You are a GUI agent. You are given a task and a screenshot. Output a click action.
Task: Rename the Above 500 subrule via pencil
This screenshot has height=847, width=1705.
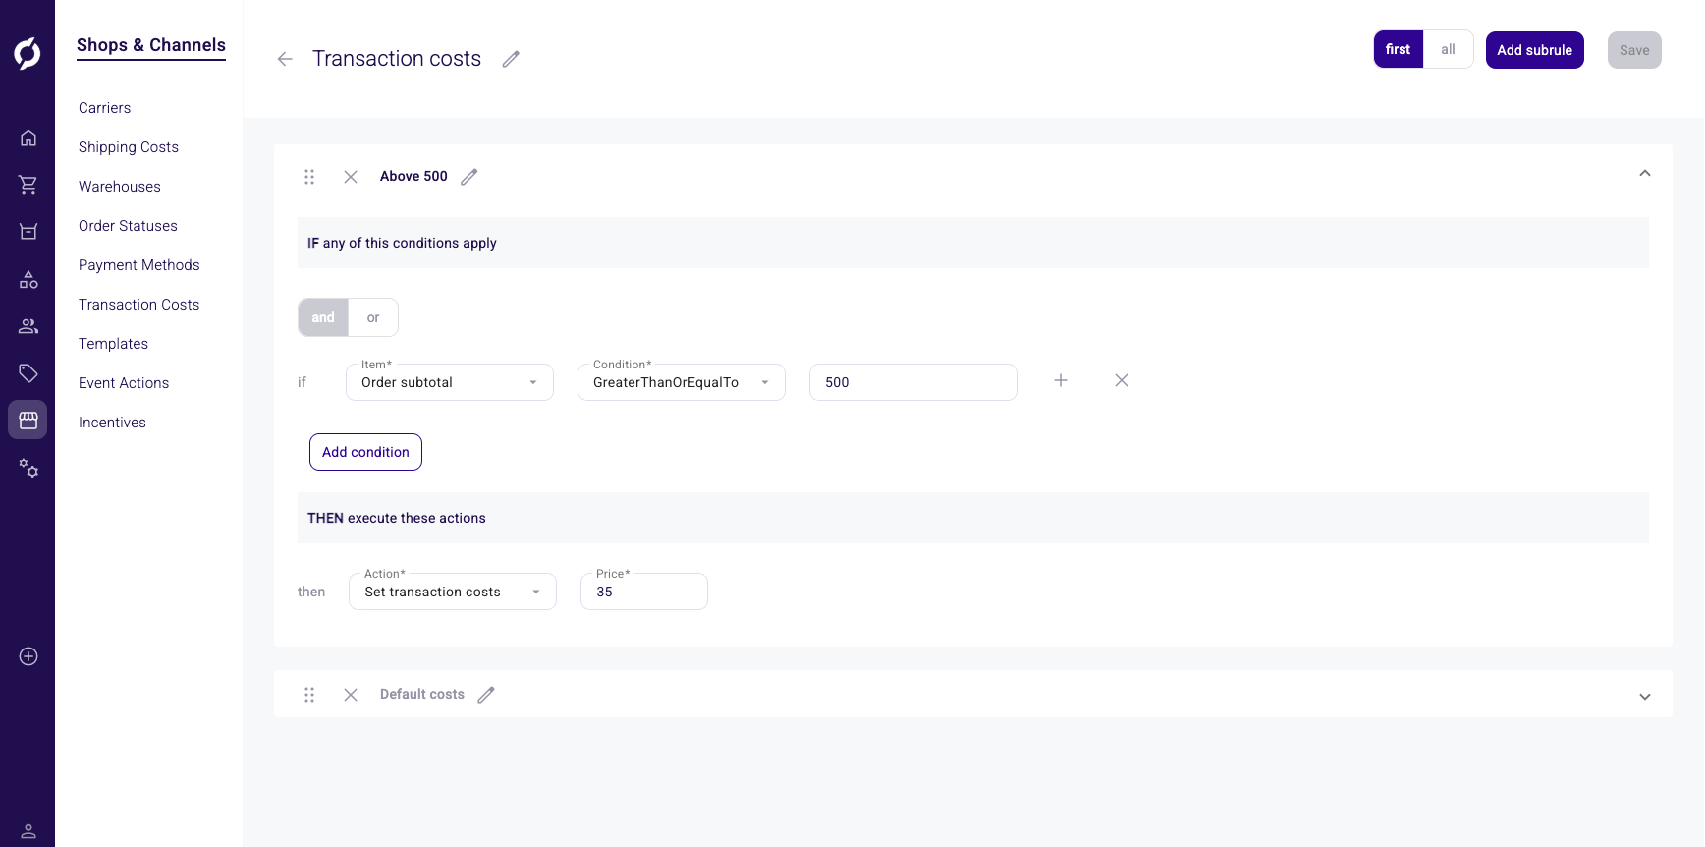click(469, 177)
